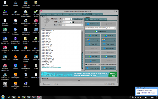Click the Read Full flash button
The height and width of the screenshot is (99, 158).
point(108,48)
